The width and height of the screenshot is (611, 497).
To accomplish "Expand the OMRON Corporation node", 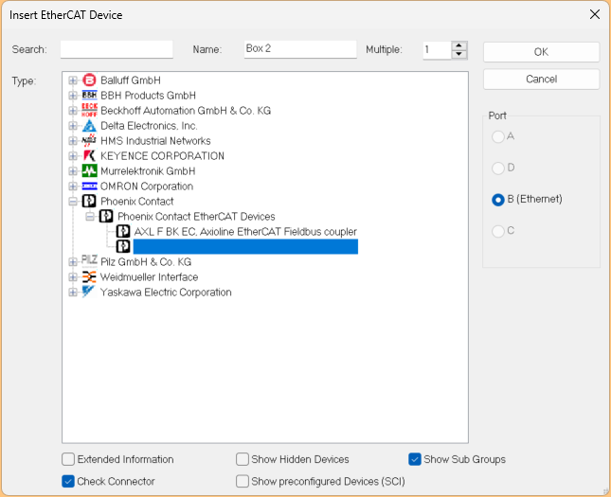I will [x=73, y=186].
